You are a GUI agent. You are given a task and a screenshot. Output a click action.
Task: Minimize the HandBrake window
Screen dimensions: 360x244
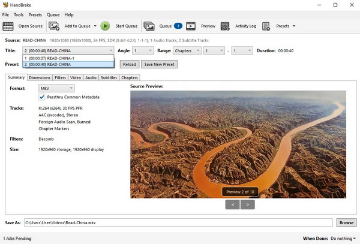coord(319,5)
